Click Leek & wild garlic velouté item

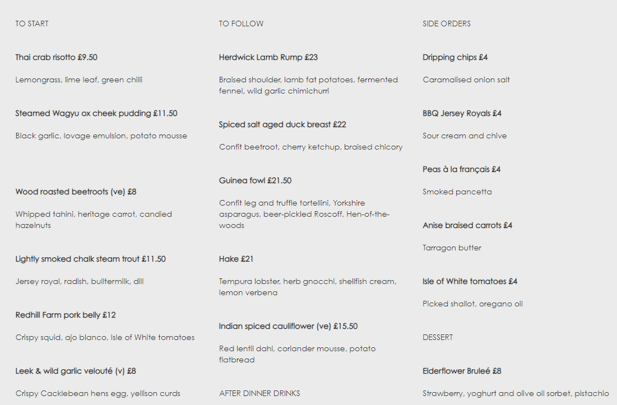click(x=76, y=371)
